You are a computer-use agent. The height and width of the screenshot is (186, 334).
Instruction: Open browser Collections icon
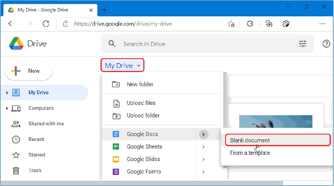click(x=269, y=24)
